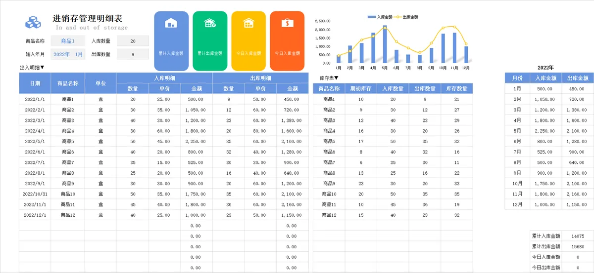Screen dimensions: 594x273
Task: Collapse the 库存表▼ section marker
Action: point(329,78)
